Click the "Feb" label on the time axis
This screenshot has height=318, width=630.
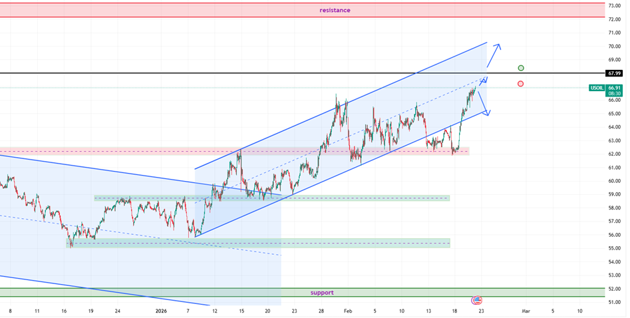(x=349, y=311)
